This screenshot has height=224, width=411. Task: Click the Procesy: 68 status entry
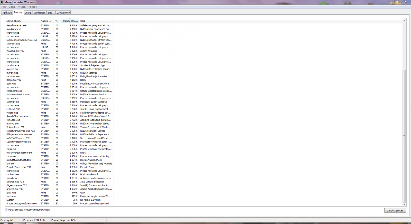tap(7, 220)
